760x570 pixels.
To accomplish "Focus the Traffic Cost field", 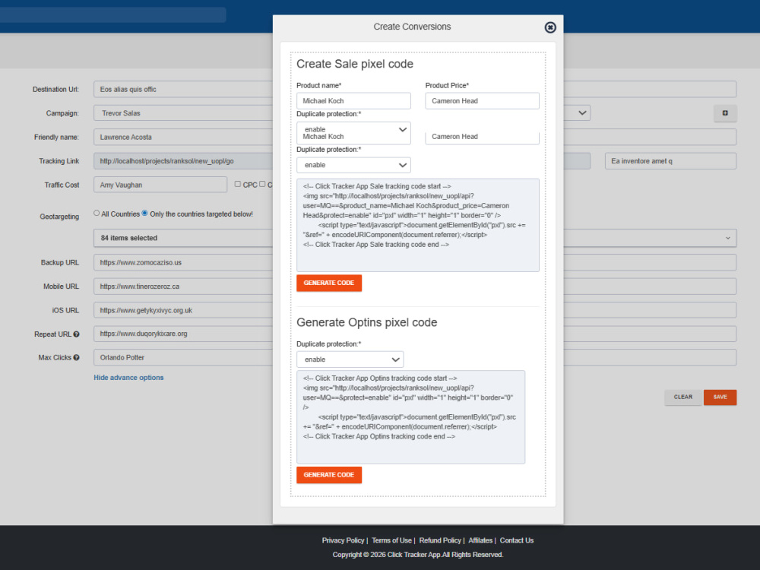I will [x=160, y=185].
